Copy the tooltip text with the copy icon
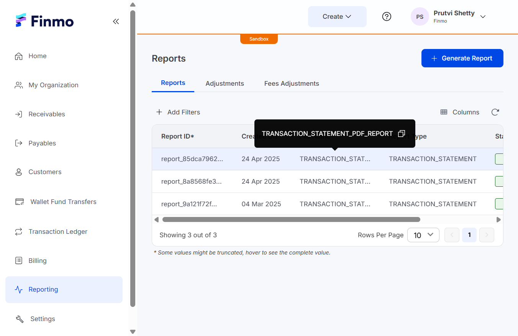This screenshot has height=336, width=518. click(402, 134)
